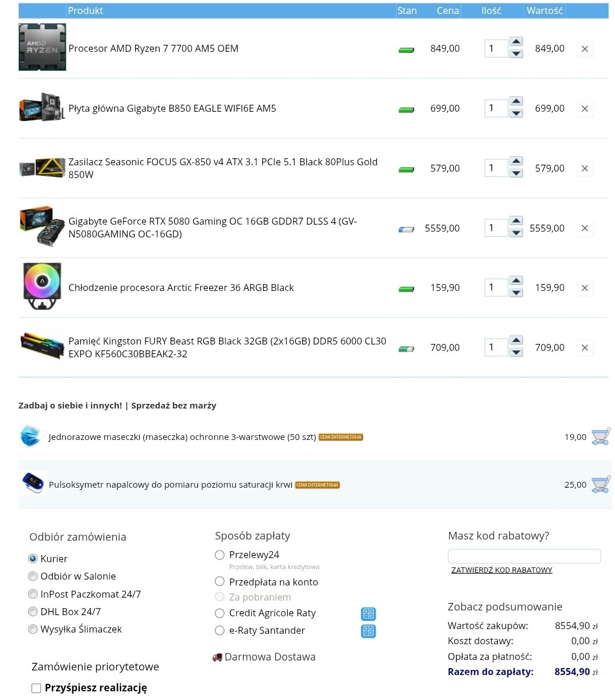Viewport: 615px width, 696px height.
Task: Decrease quantity of Seasonic FOCUS power supply
Action: pos(516,173)
